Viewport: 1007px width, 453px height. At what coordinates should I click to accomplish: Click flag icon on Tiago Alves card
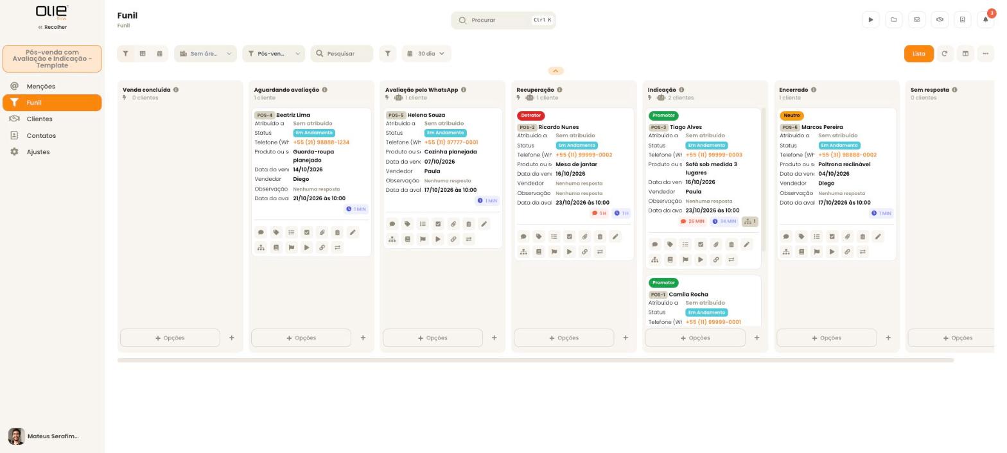click(x=685, y=260)
